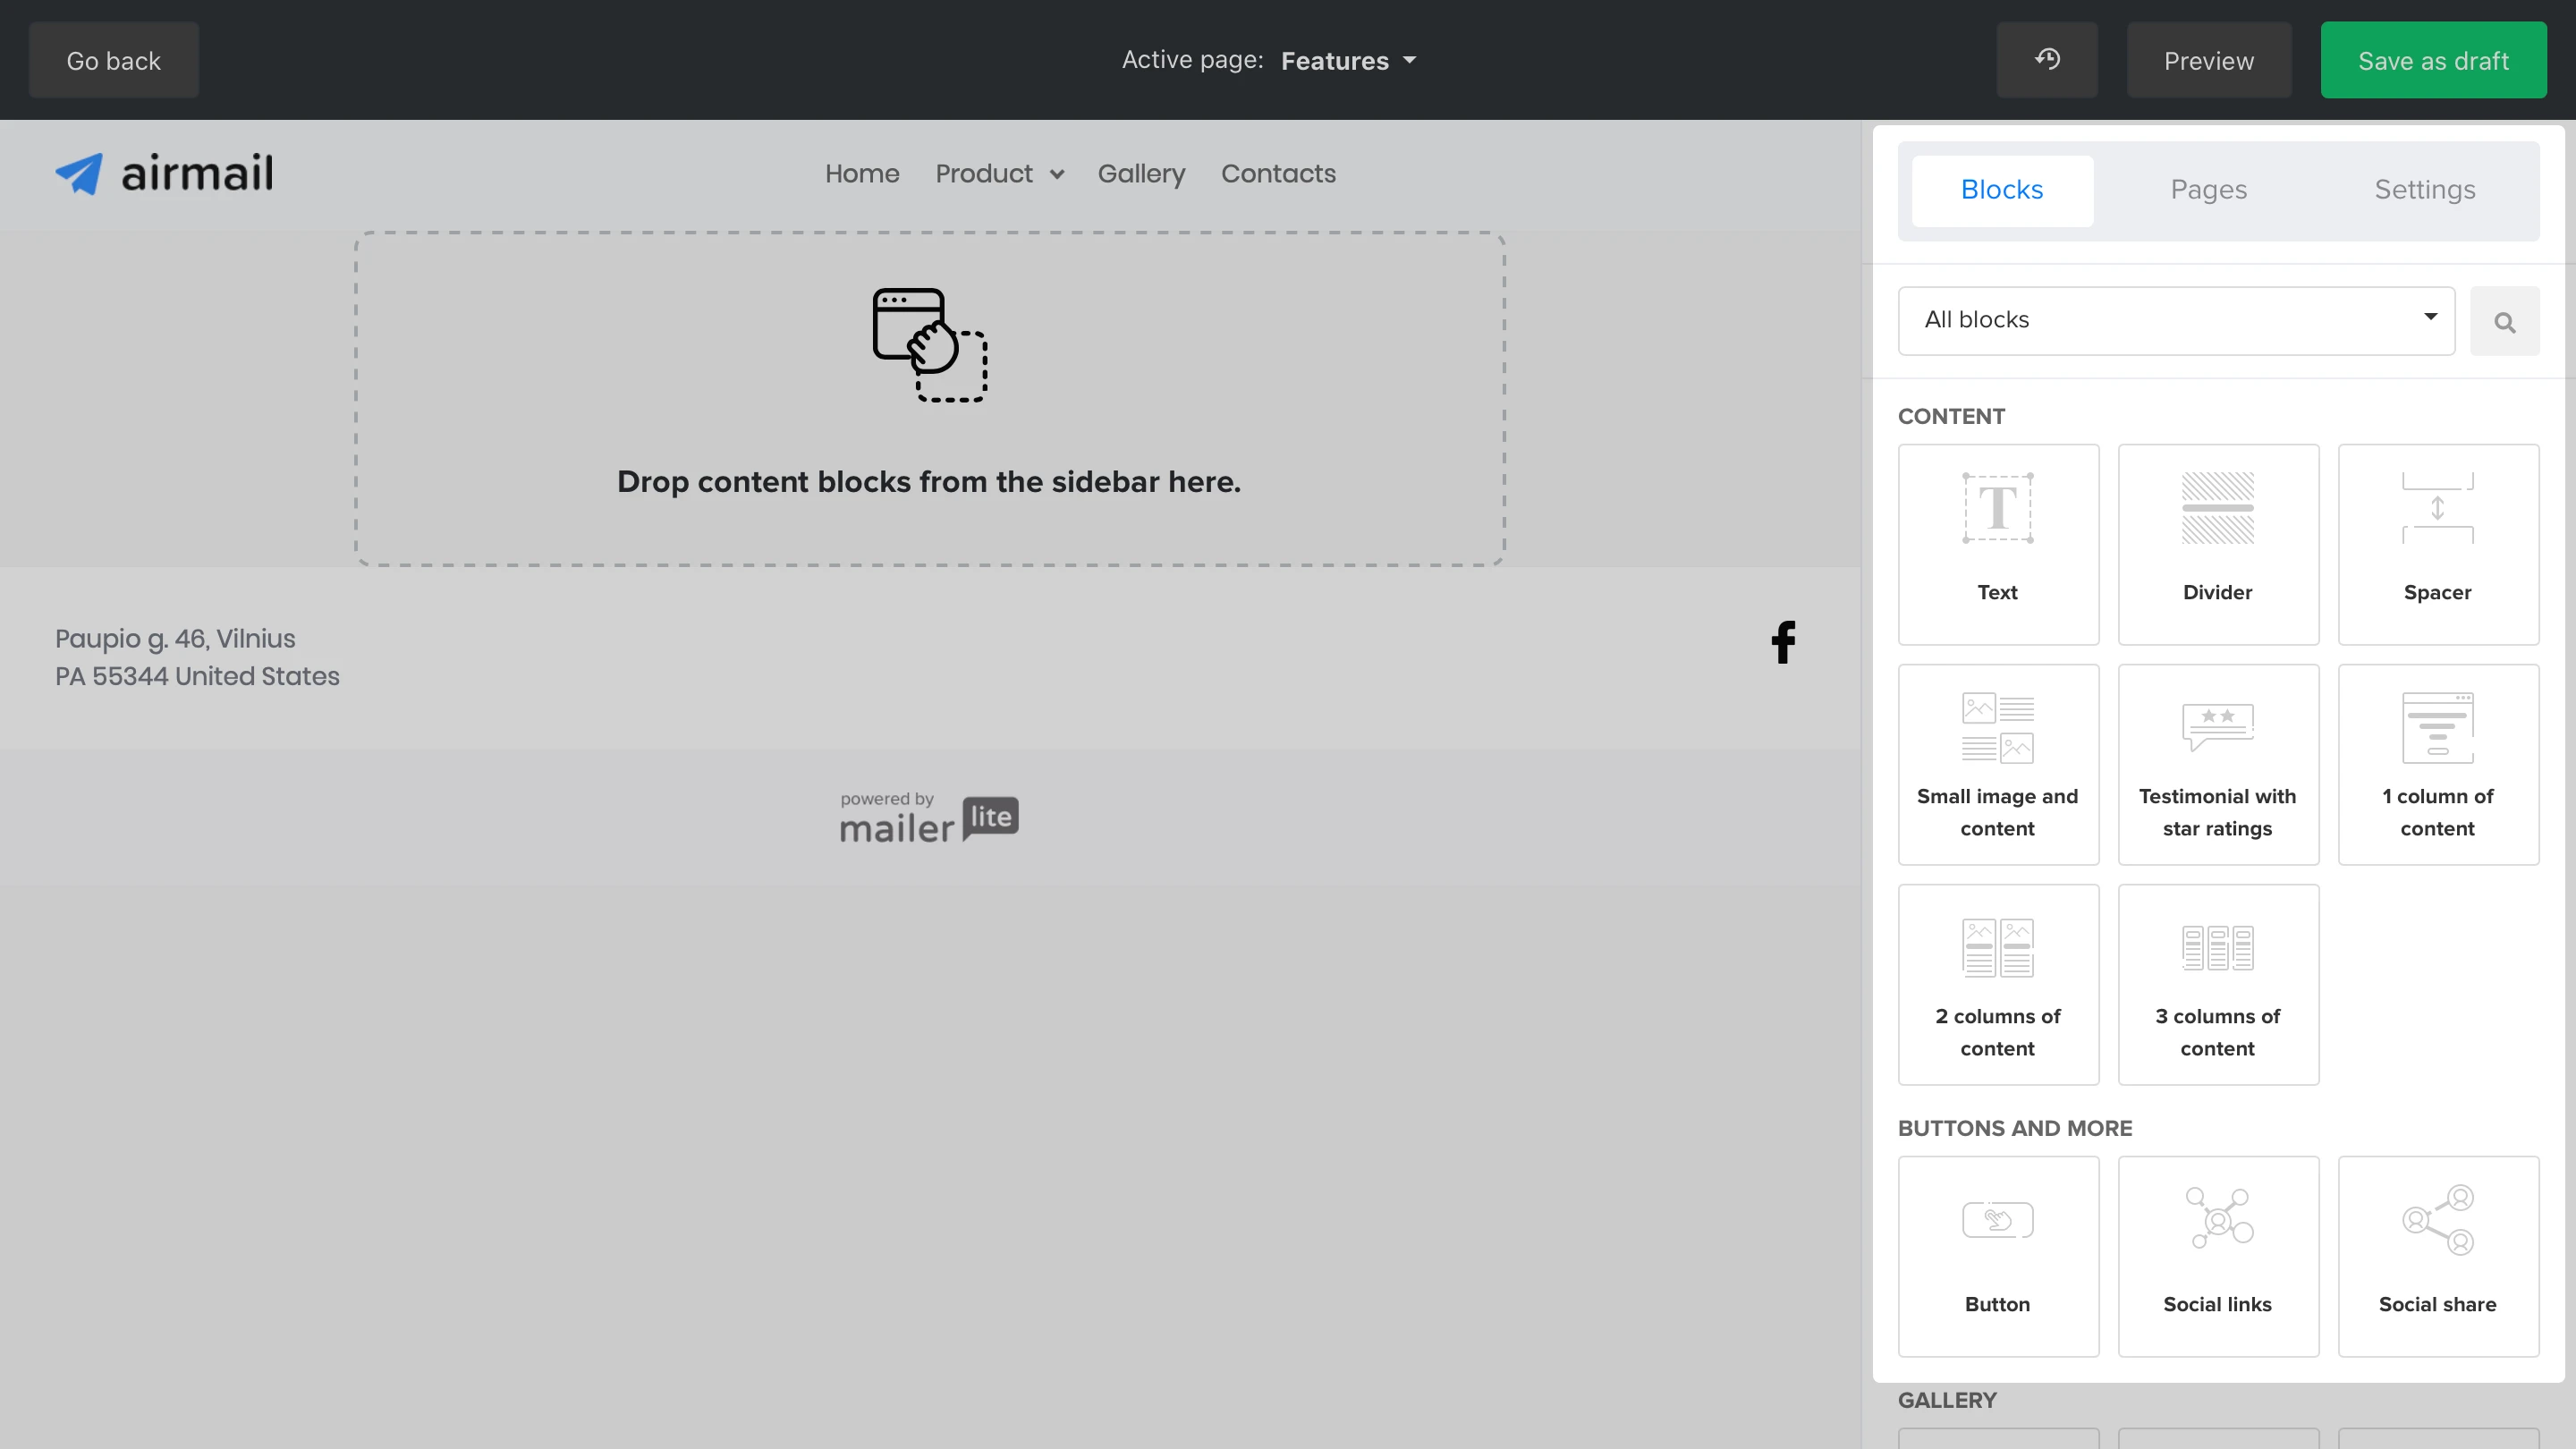2576x1449 pixels.
Task: Pick the Social share block
Action: (x=2437, y=1256)
